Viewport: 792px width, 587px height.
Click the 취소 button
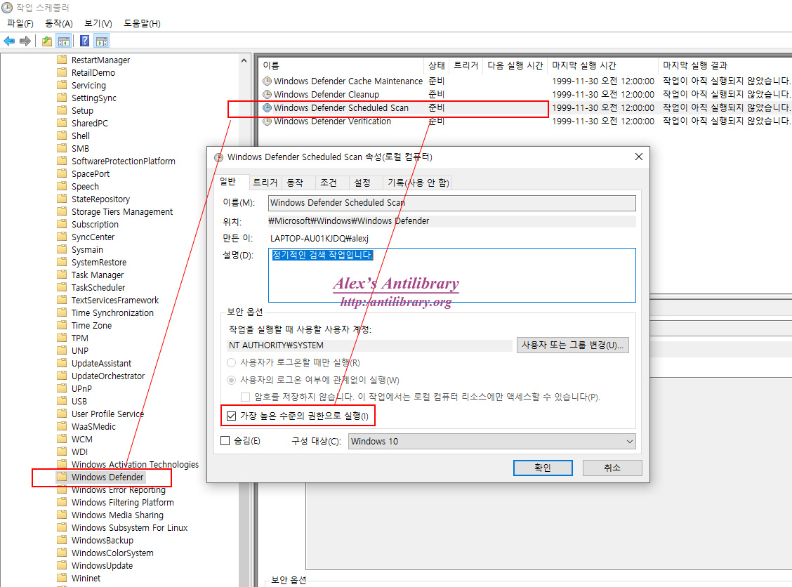(x=612, y=468)
